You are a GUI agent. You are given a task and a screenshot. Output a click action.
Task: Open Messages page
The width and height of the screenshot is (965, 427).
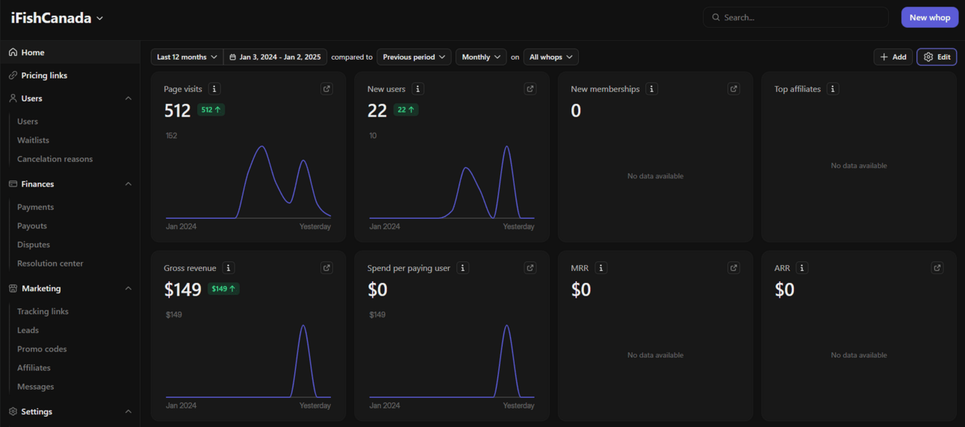pos(35,386)
